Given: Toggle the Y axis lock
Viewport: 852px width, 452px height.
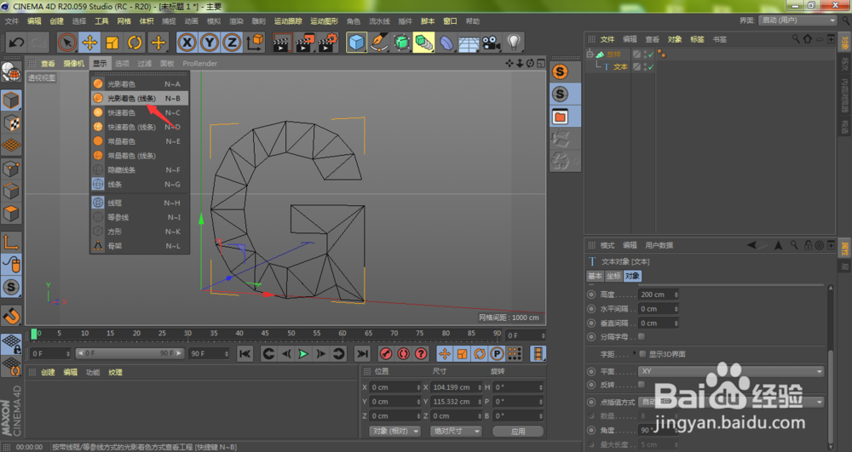Looking at the screenshot, I should 210,43.
